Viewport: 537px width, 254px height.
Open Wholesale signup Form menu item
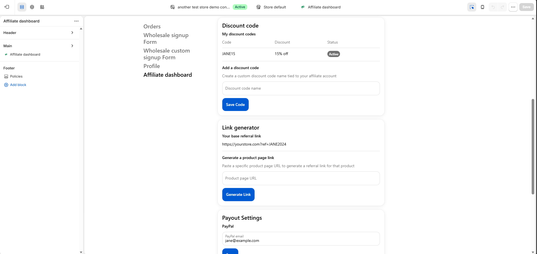(x=166, y=38)
